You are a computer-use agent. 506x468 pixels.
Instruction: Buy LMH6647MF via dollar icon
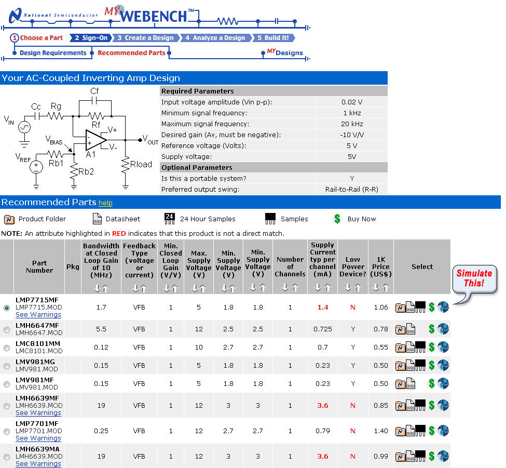click(x=432, y=329)
